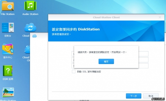Image resolution: width=166 pixels, height=101 pixels.
Task: Open the File Station desktop icon
Action: [x=8, y=6]
